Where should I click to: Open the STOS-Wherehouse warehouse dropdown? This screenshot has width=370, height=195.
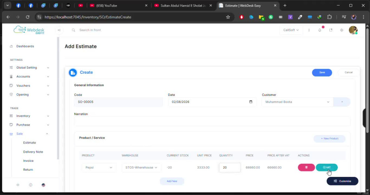tap(141, 167)
